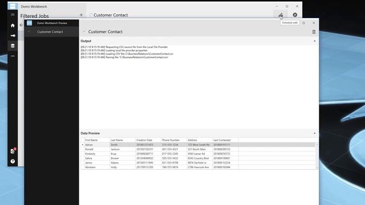Select the Smith last name cell
The height and width of the screenshot is (205, 365).
123,145
